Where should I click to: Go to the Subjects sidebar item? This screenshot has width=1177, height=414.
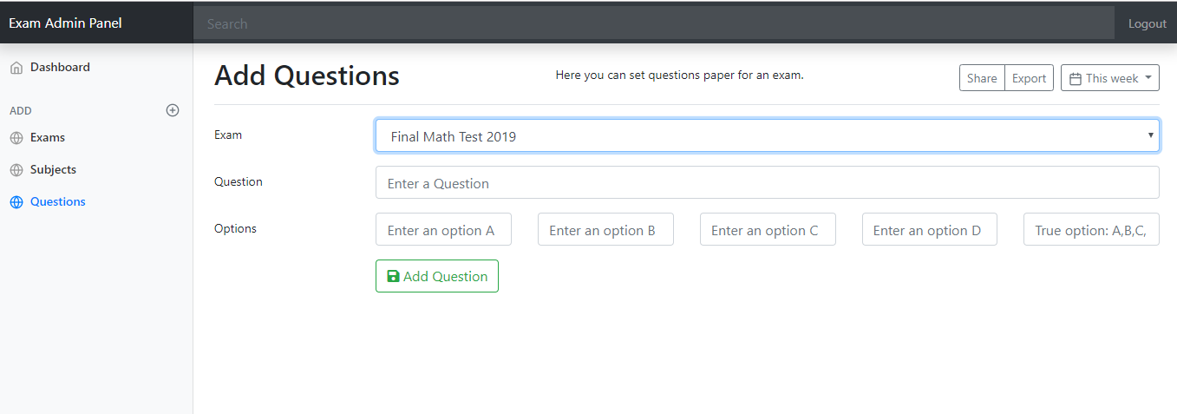(x=53, y=169)
